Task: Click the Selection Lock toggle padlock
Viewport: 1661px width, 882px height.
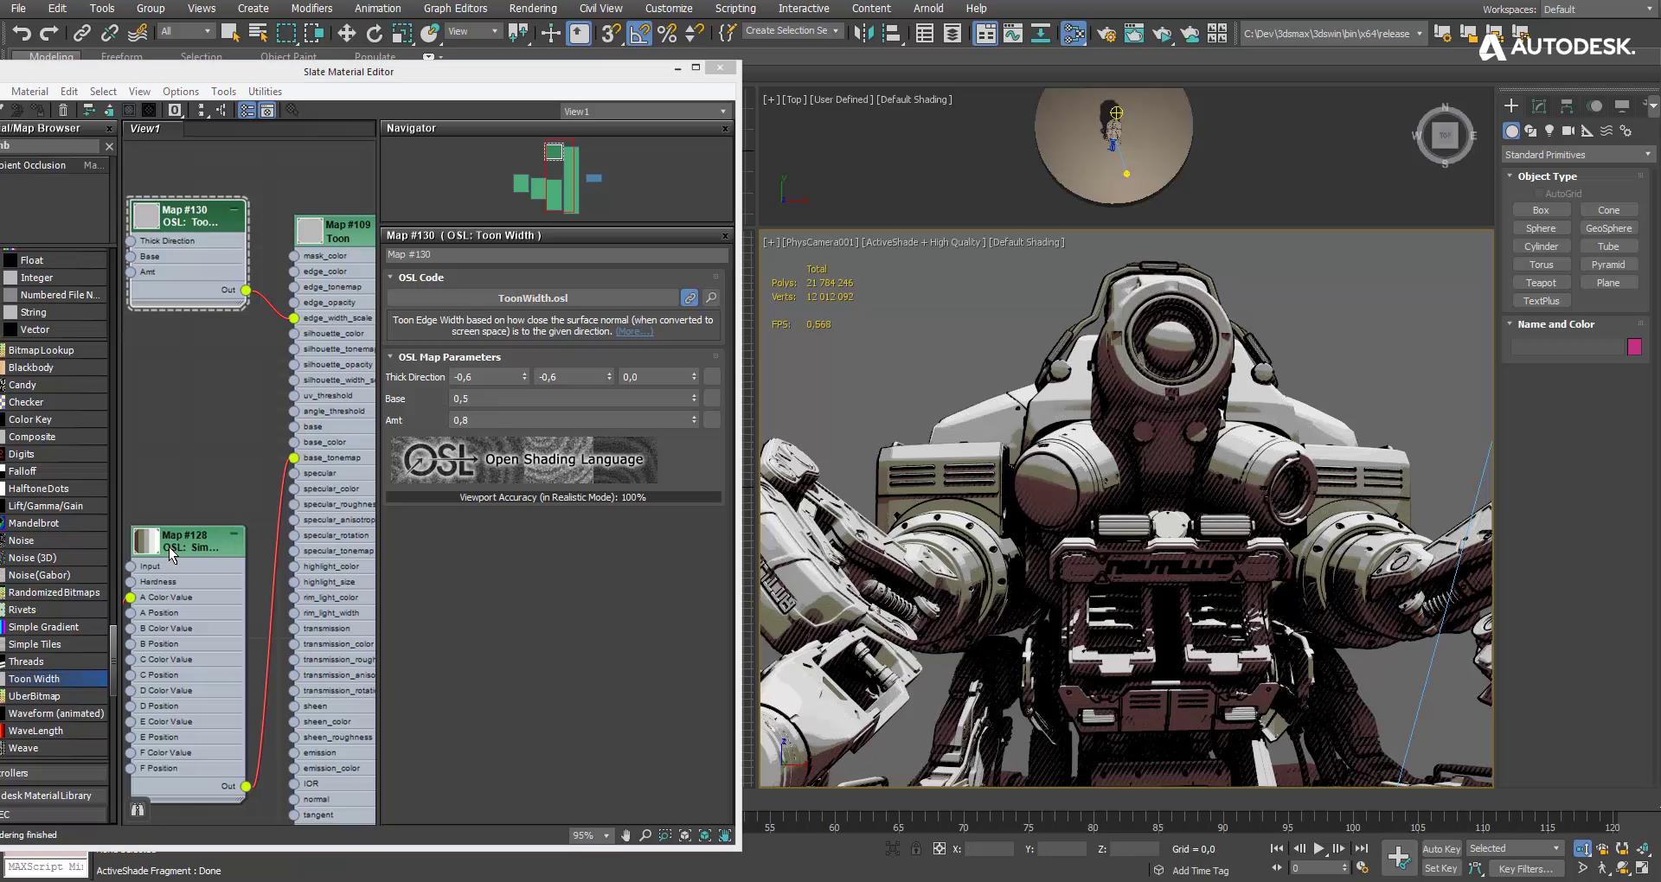Action: tap(915, 849)
